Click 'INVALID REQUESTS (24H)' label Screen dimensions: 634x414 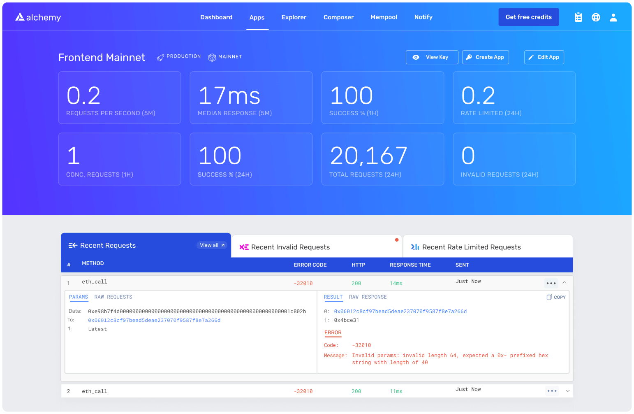pos(500,174)
